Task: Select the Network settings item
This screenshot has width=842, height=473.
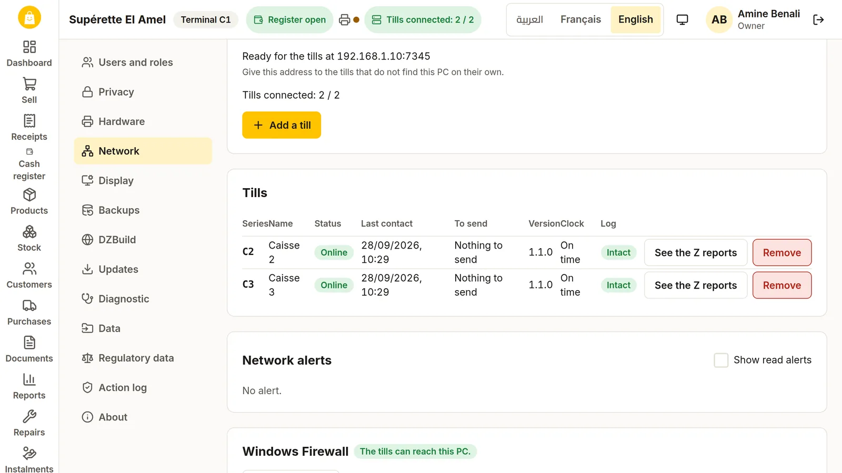Action: tap(143, 151)
